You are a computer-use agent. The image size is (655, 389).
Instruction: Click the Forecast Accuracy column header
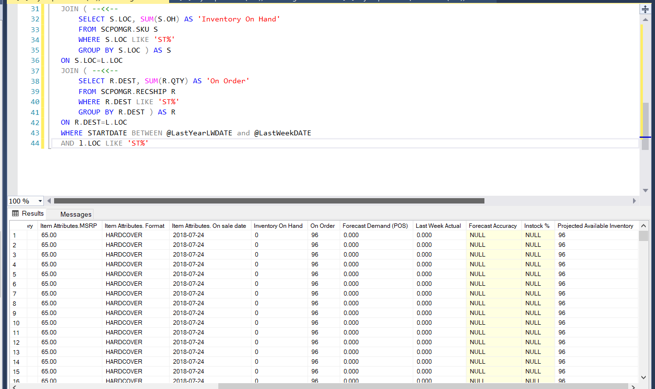point(492,226)
